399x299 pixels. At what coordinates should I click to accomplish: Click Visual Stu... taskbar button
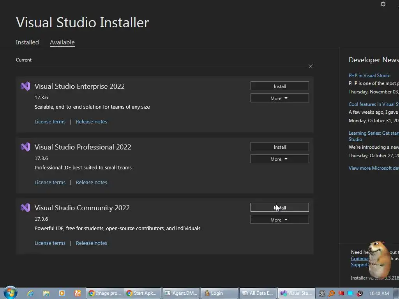click(297, 293)
